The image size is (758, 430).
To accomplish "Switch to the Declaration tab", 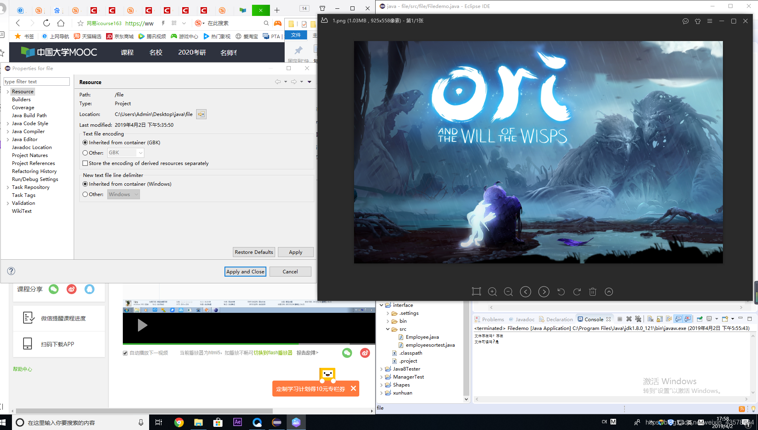I will pos(556,319).
